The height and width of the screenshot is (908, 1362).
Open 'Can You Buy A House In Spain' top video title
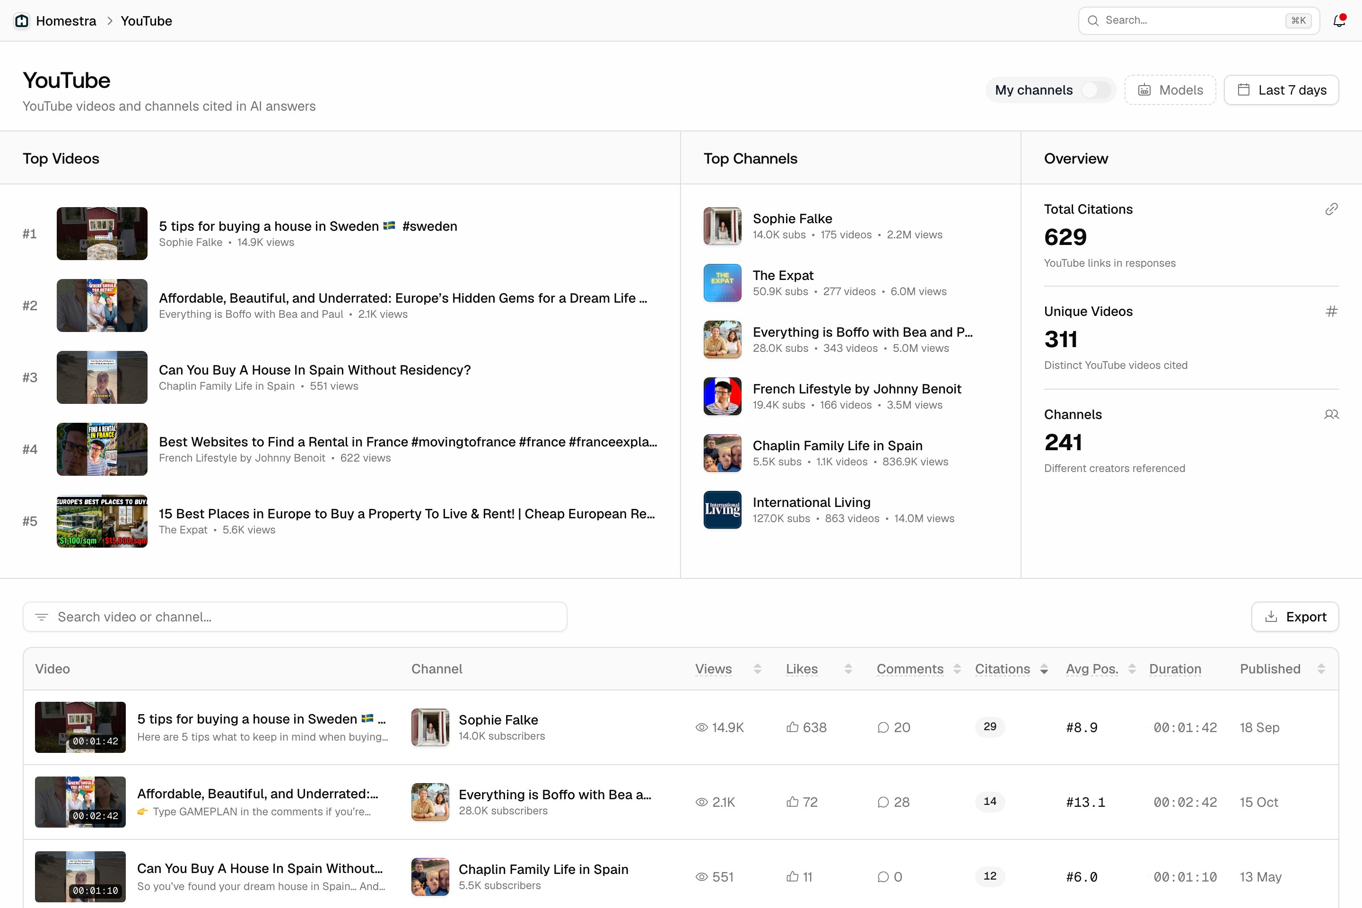coord(315,370)
